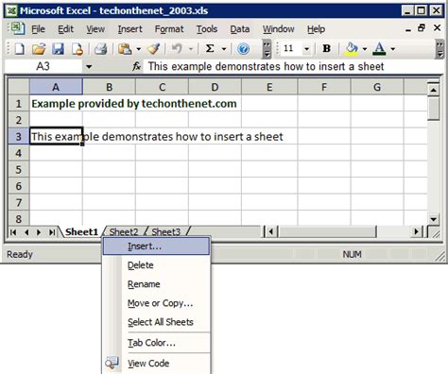Click the New blank workbook icon
Screen dimensions: 448x374
20,49
